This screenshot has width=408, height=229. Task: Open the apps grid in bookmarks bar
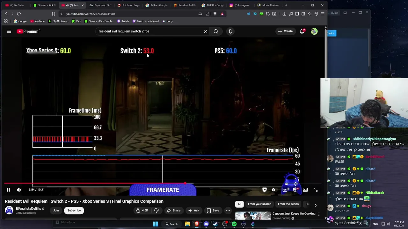[6, 21]
